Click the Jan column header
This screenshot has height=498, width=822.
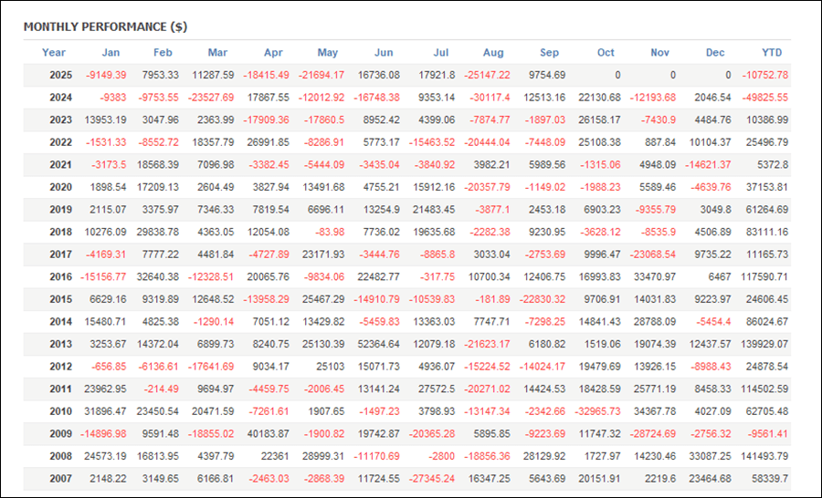(111, 53)
